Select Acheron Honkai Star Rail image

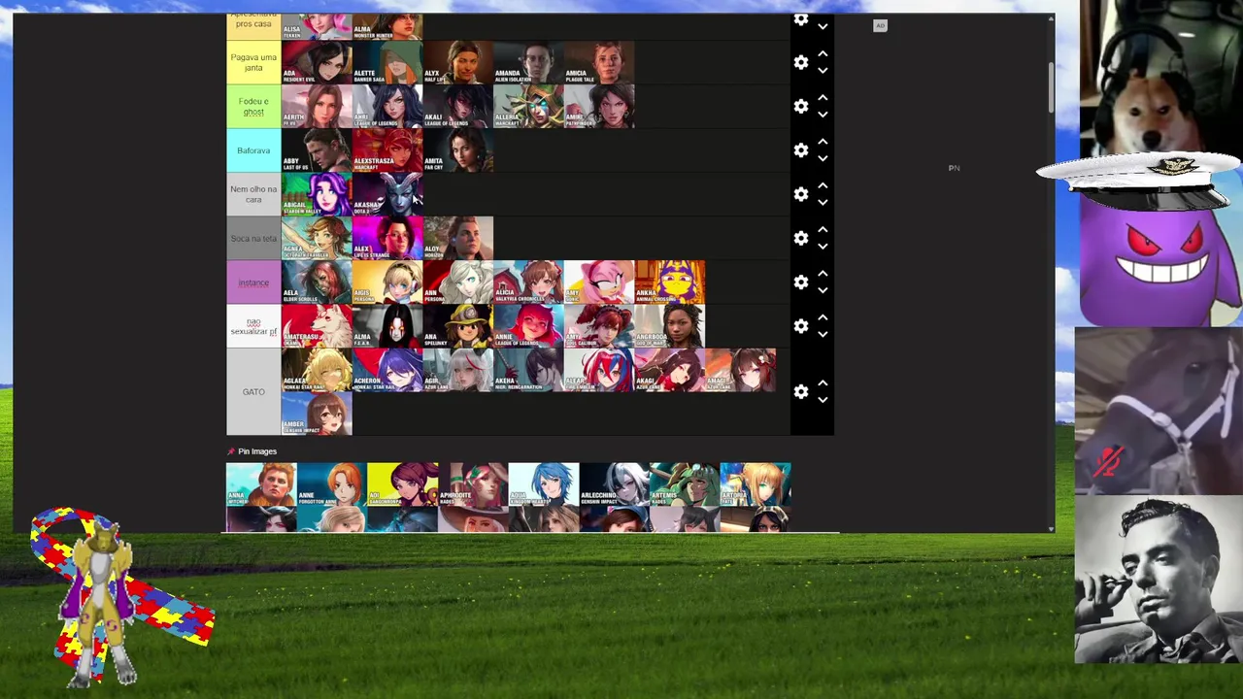pos(386,370)
